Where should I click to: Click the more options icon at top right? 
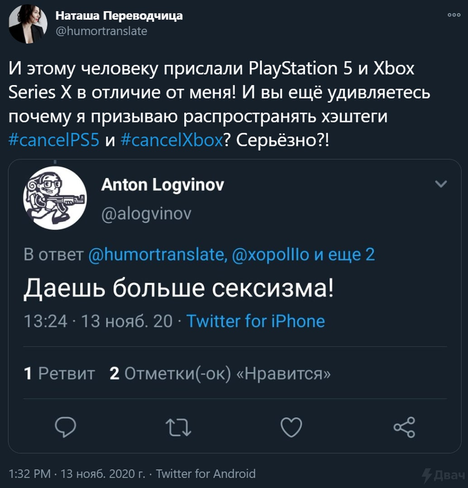[454, 14]
